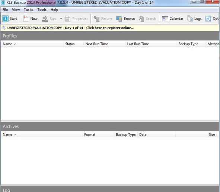
Task: Click the Run toolbar icon
Action: 45,19
